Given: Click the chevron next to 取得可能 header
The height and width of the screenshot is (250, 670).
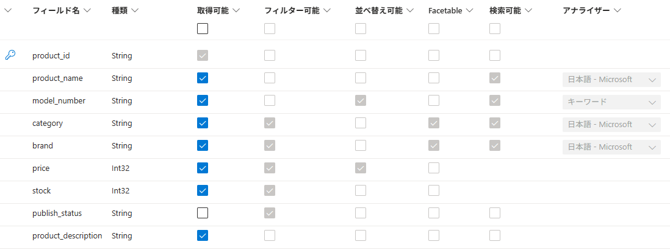Looking at the screenshot, I should (237, 10).
